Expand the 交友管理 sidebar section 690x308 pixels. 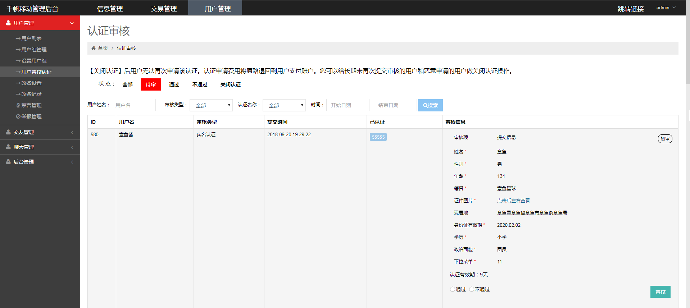(x=40, y=132)
